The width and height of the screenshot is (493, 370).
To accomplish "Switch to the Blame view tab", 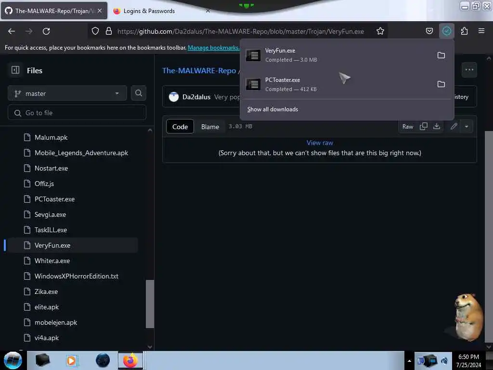I will (210, 127).
